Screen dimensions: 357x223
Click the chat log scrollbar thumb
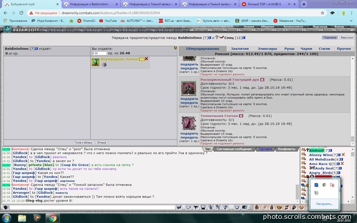297,191
